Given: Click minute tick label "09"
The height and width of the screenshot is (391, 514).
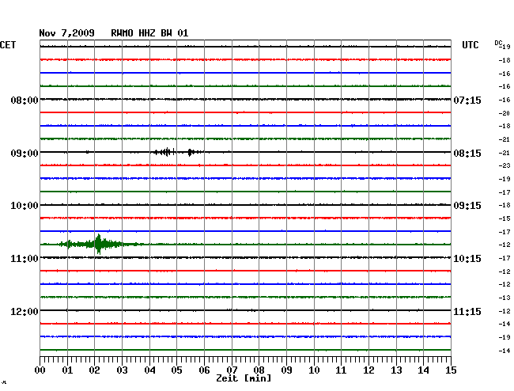Looking at the screenshot, I should [286, 370].
